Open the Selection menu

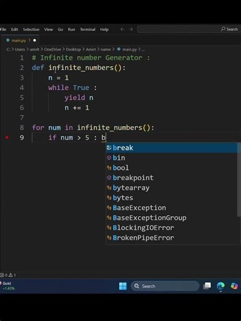pos(31,30)
